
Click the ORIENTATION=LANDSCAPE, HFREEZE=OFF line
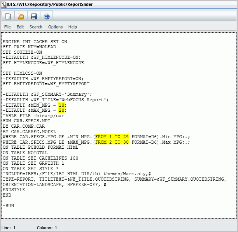54,185
